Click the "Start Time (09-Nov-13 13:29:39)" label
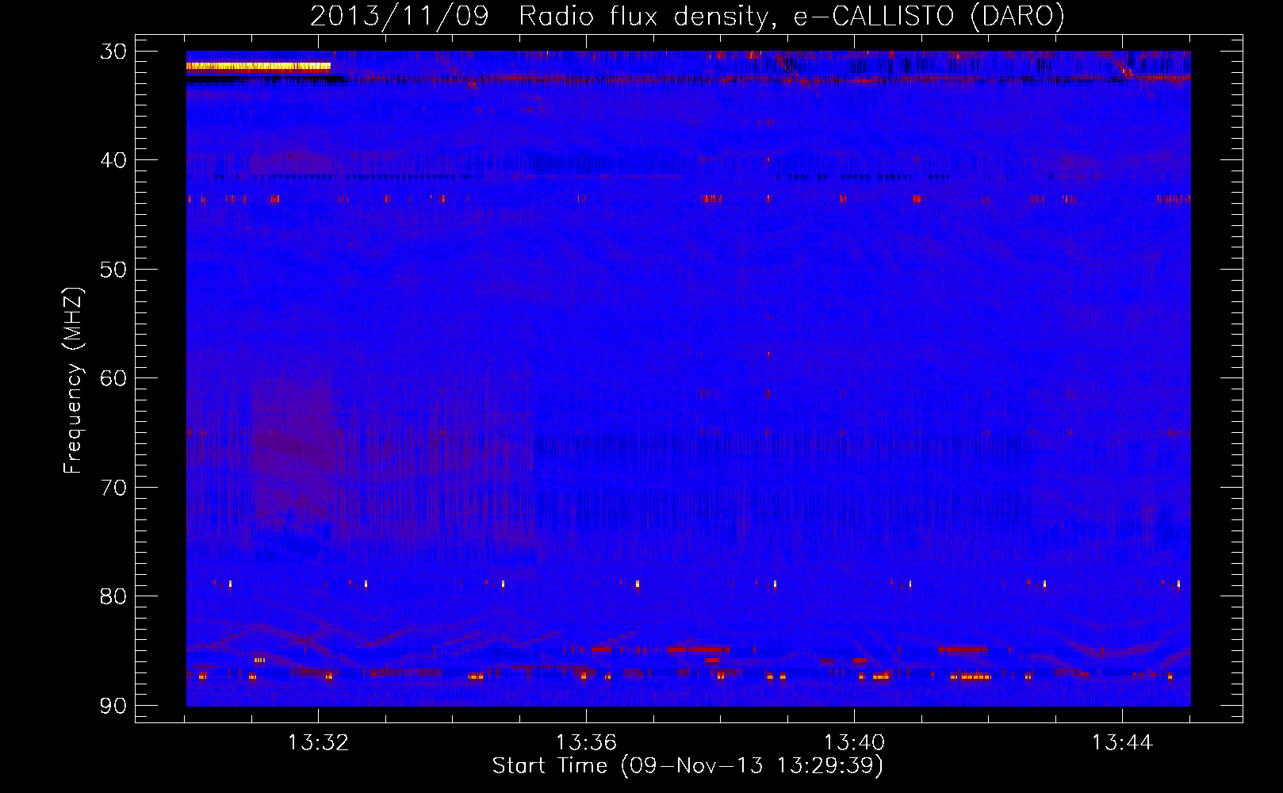1283x793 pixels. tap(687, 766)
